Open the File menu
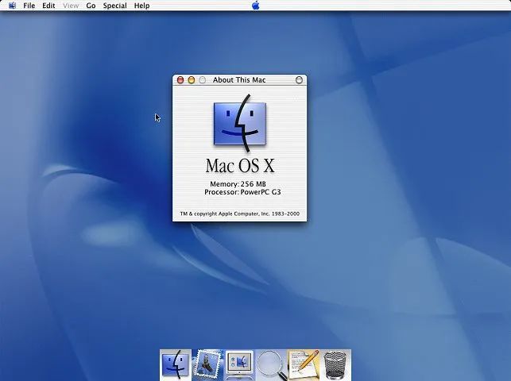 (x=29, y=6)
